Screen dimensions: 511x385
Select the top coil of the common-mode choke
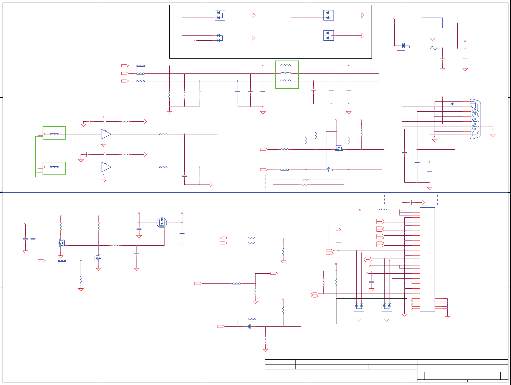(286, 65)
